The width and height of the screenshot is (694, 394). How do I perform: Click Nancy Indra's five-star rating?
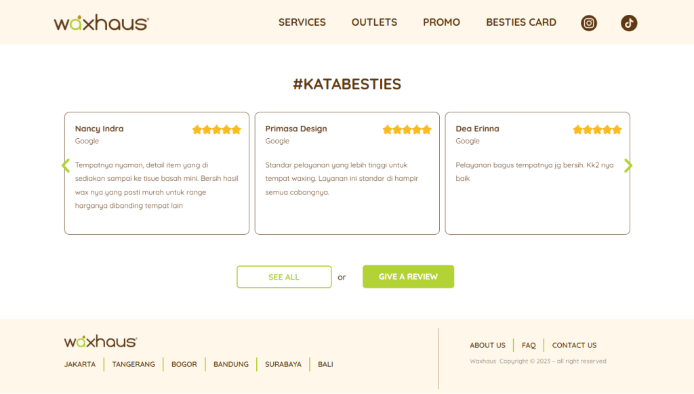[216, 129]
